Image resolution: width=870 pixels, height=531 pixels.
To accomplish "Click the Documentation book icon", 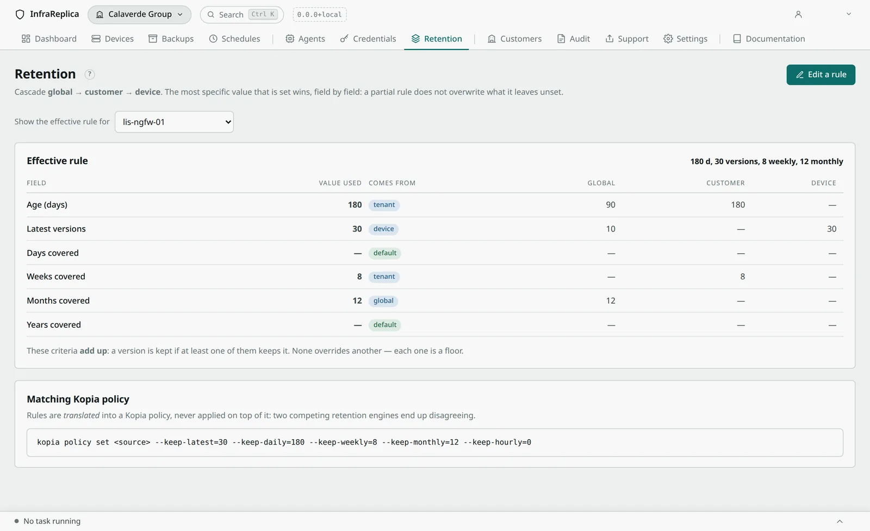I will [737, 39].
